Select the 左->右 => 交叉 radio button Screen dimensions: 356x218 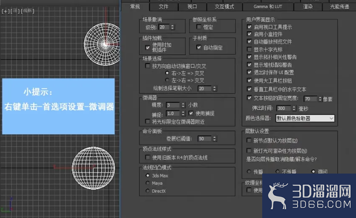tap(167, 80)
